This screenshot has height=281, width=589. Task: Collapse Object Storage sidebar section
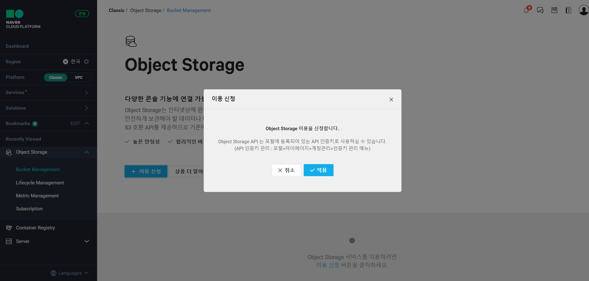(87, 152)
